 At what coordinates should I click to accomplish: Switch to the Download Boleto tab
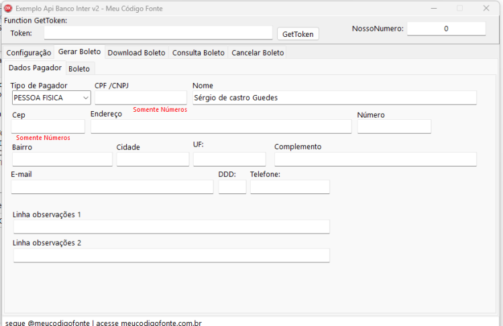[x=136, y=53]
